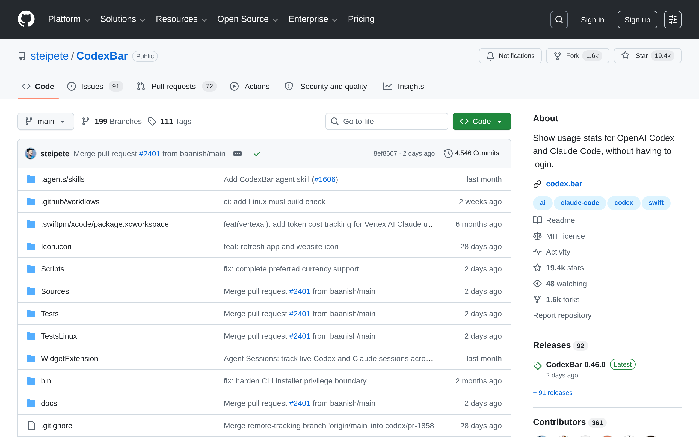
Task: Expand the commit message ellipsis
Action: tap(238, 153)
